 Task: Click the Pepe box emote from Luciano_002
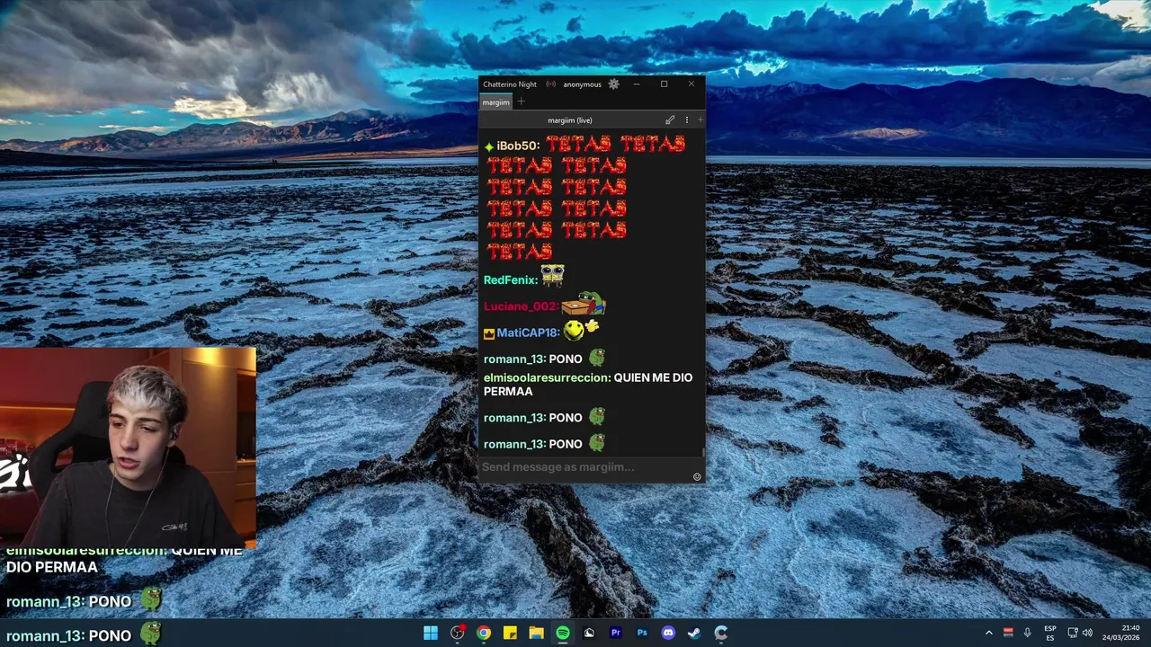(x=584, y=303)
